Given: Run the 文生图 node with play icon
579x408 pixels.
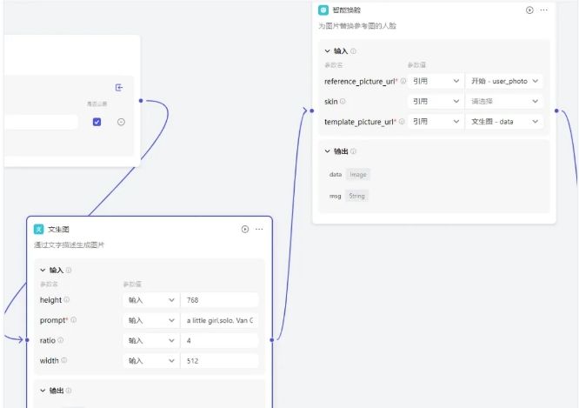Looking at the screenshot, I should tap(245, 229).
